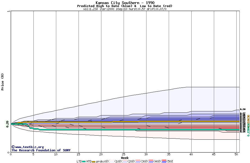Click the green vertical value label at right
250x163 pixels.
[248, 129]
